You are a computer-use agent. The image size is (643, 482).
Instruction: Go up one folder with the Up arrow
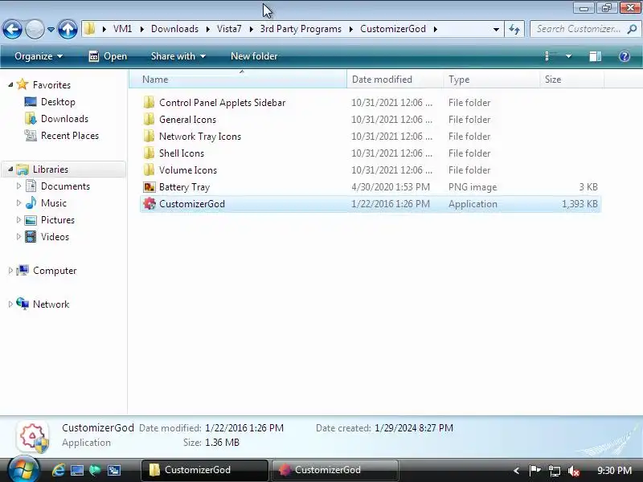click(68, 29)
